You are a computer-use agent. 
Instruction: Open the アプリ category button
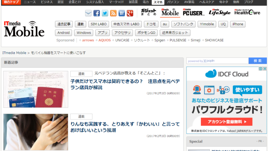click(x=102, y=33)
